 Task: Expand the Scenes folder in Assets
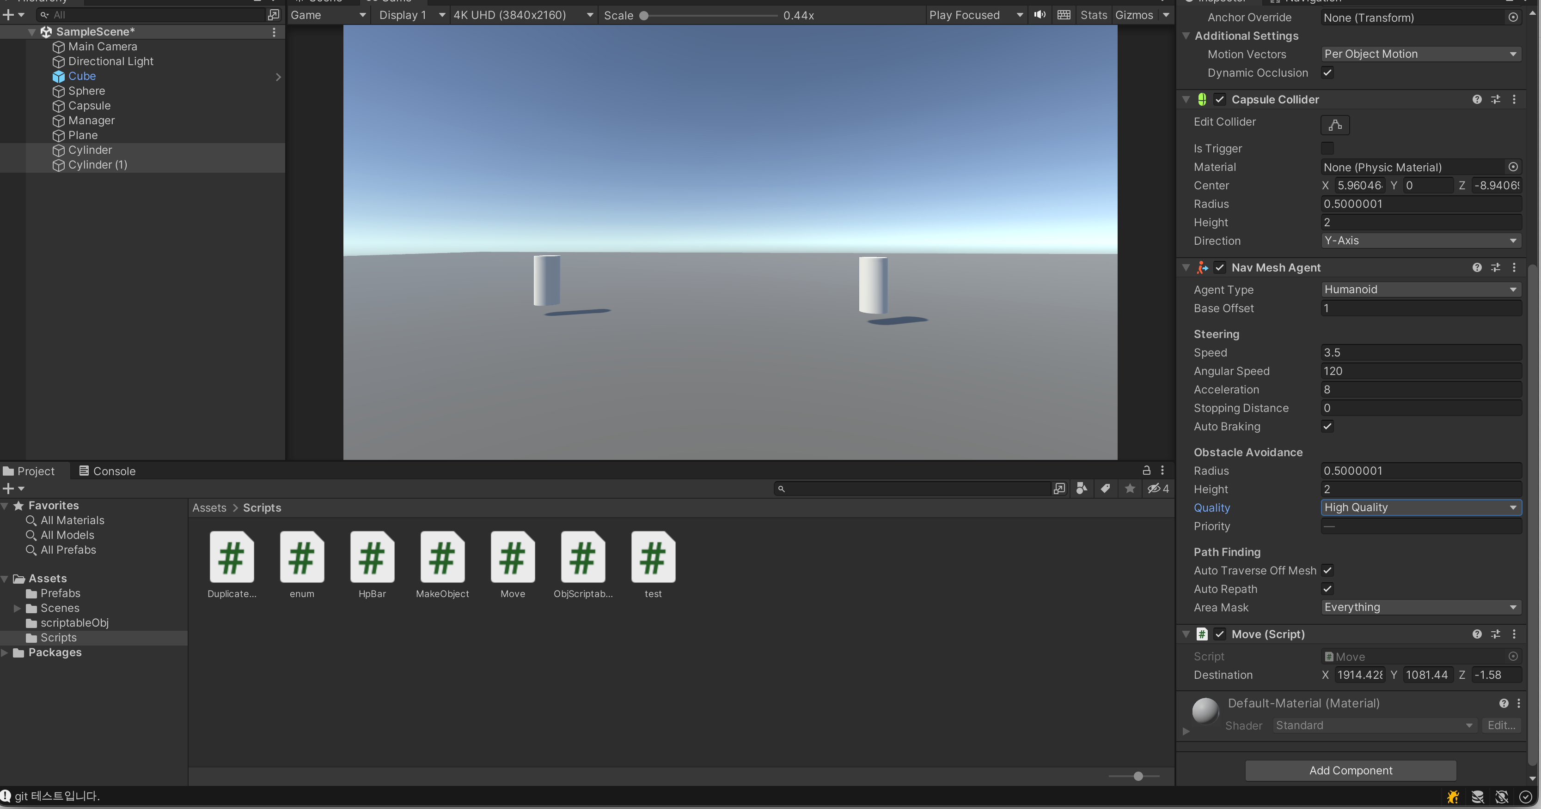point(18,608)
